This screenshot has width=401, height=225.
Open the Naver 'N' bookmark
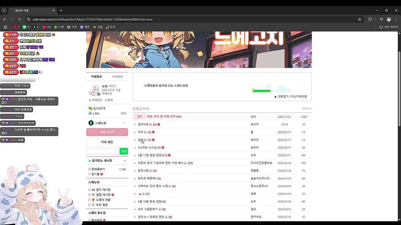[x=26, y=27]
